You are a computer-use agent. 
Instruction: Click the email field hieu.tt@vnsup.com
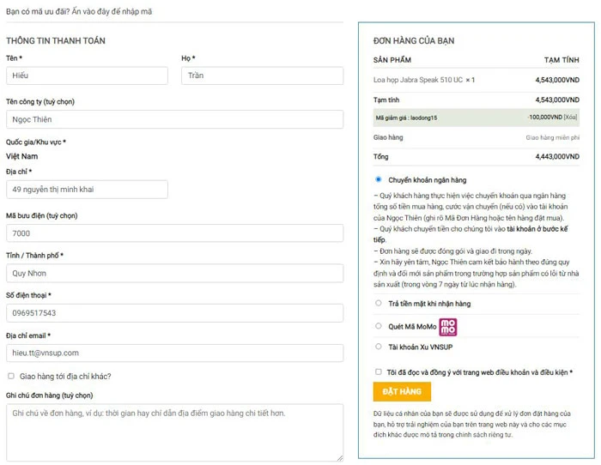[174, 353]
